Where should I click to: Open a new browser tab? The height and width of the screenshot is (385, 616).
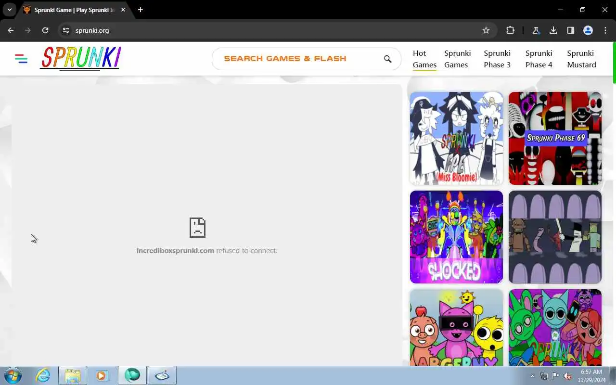point(141,10)
